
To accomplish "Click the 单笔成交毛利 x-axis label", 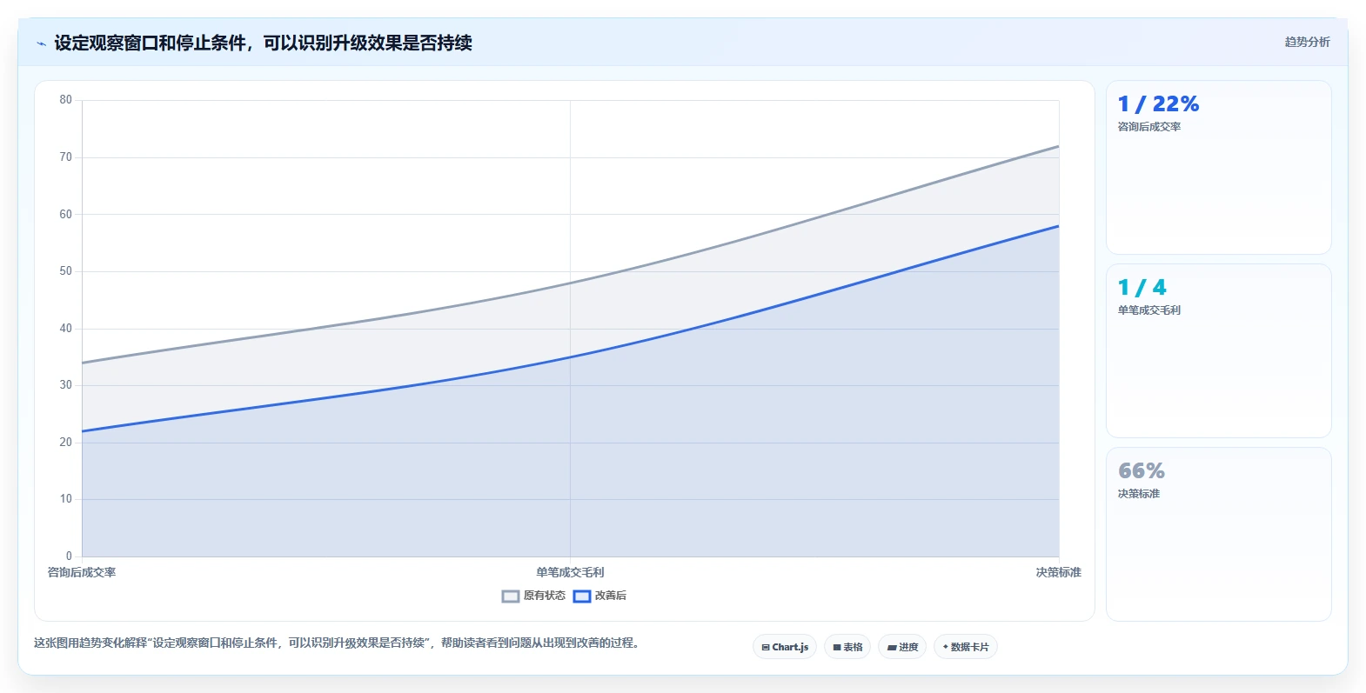I will coord(570,572).
